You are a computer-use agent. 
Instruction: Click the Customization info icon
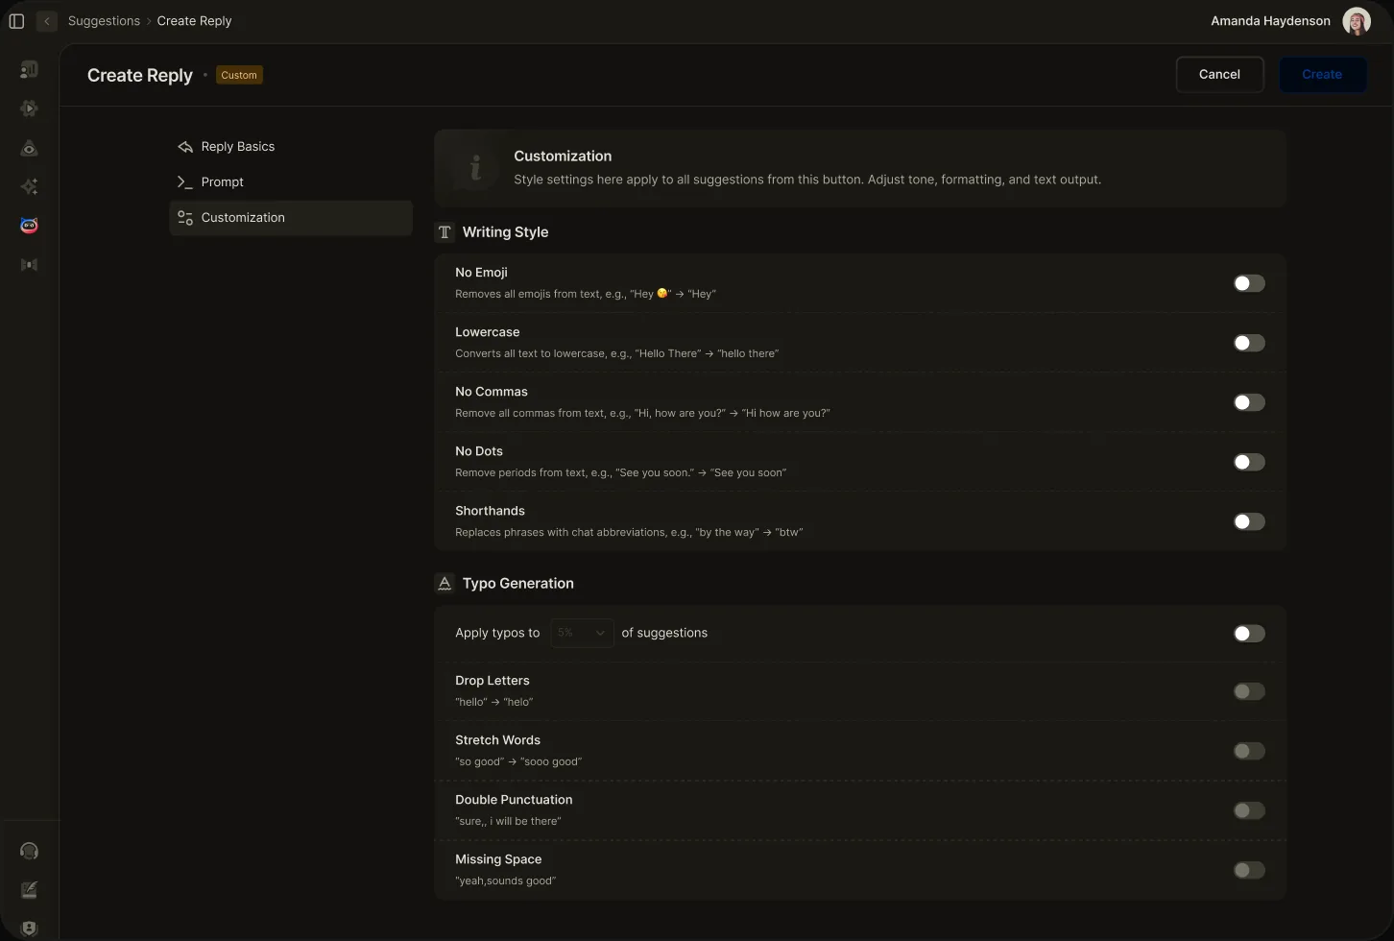pyautogui.click(x=474, y=168)
